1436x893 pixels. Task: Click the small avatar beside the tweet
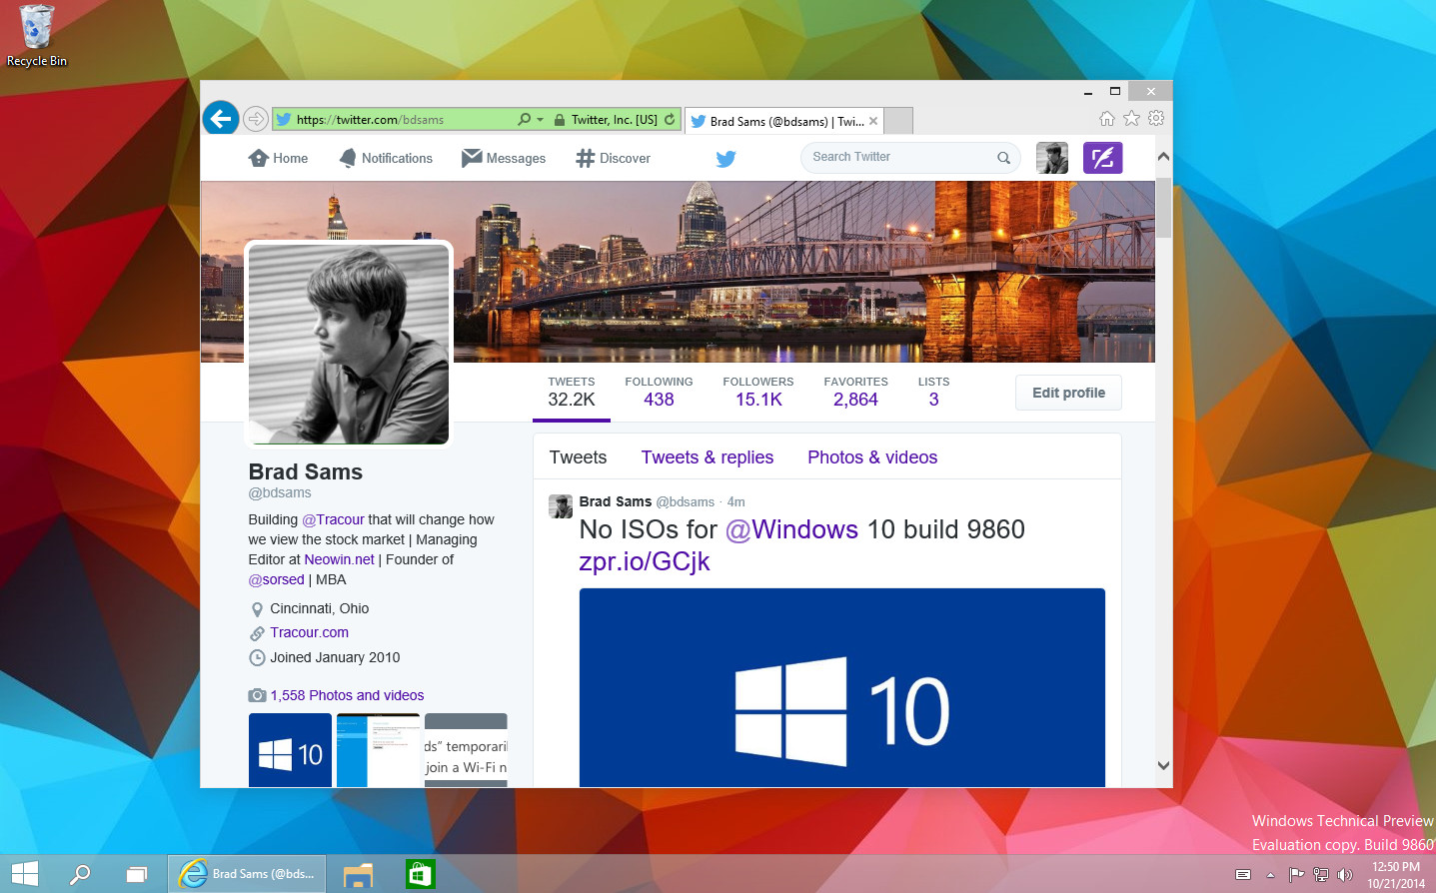point(561,506)
